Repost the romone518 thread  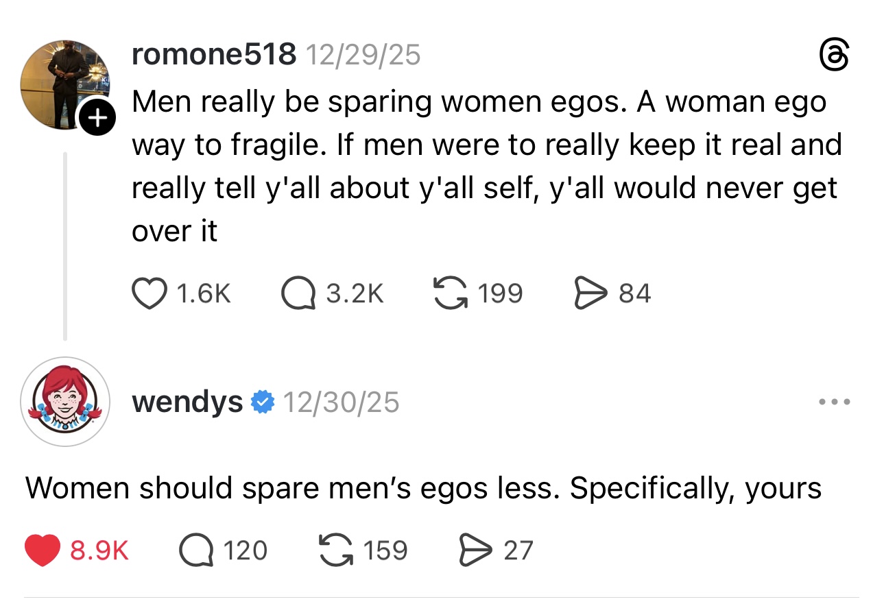450,293
